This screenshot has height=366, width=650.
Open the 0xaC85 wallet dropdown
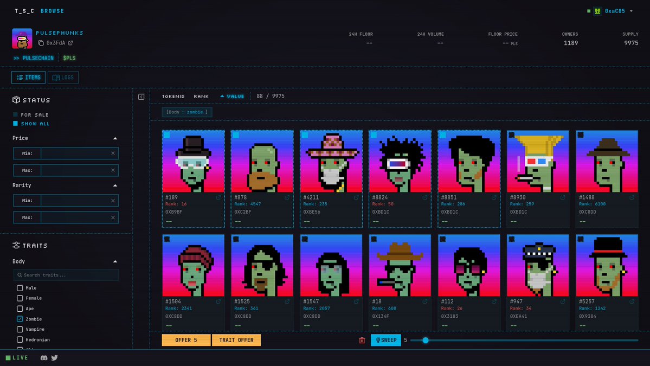(x=631, y=11)
